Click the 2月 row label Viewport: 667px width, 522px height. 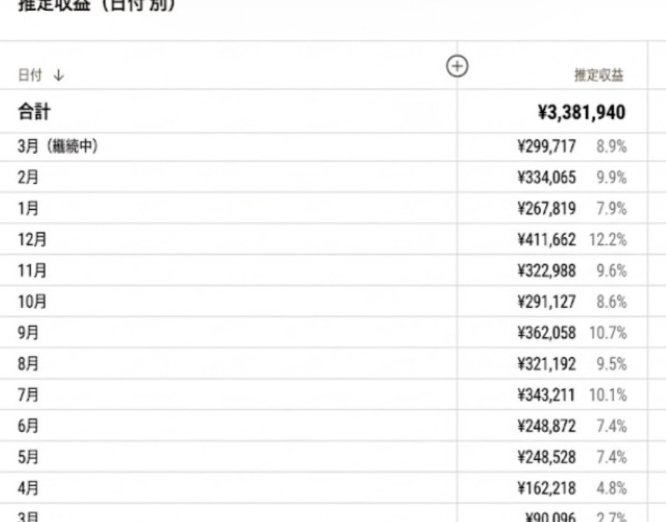[29, 178]
